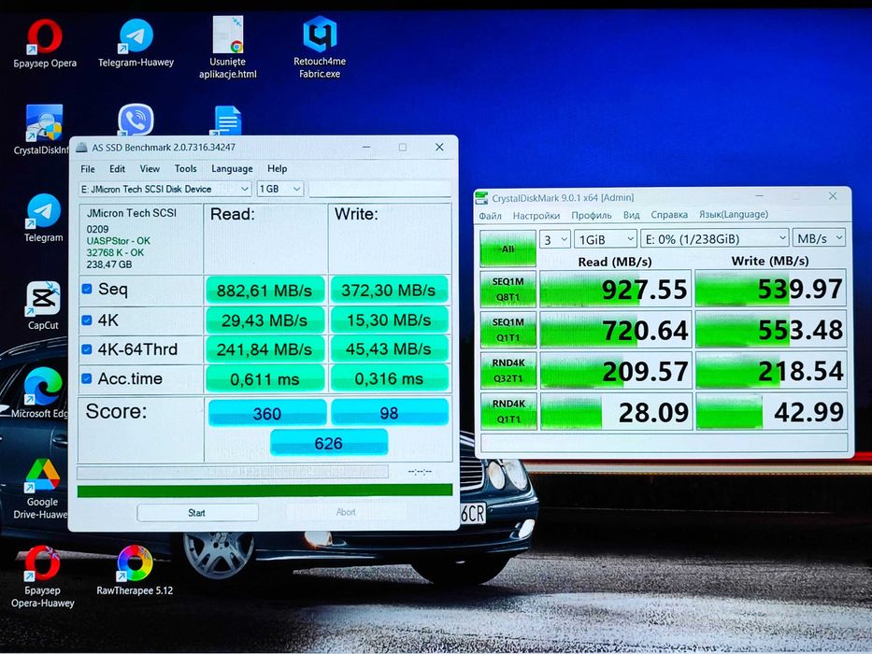Open the Edit menu in AS SSD Benchmark
872x654 pixels.
118,169
